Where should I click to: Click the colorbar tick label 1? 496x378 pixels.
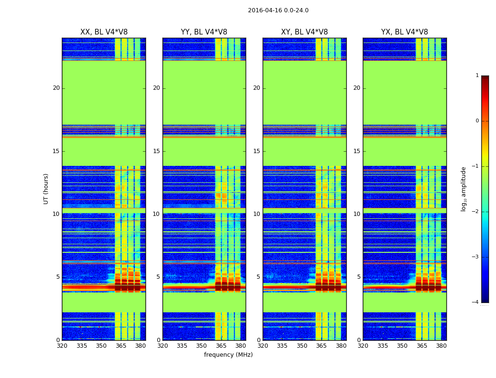(477, 75)
